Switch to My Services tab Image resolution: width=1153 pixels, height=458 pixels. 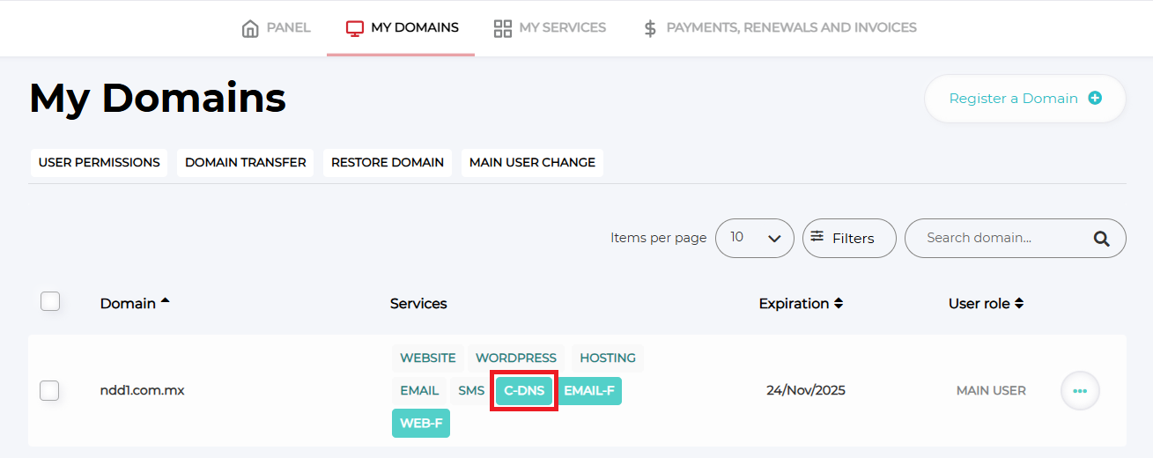coord(550,28)
